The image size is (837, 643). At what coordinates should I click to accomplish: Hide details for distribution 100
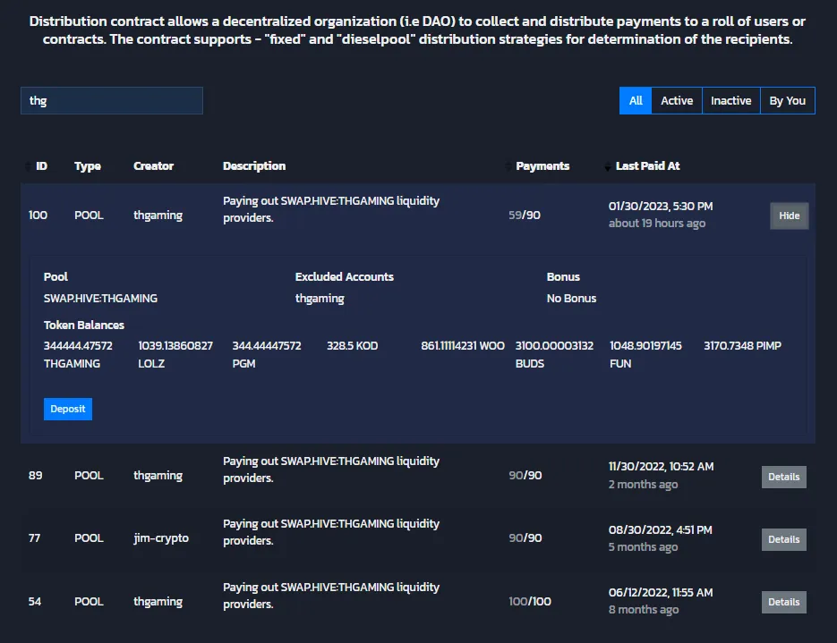(x=789, y=216)
